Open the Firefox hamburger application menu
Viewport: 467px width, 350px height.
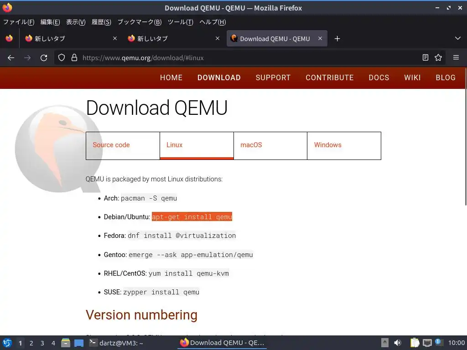[456, 57]
